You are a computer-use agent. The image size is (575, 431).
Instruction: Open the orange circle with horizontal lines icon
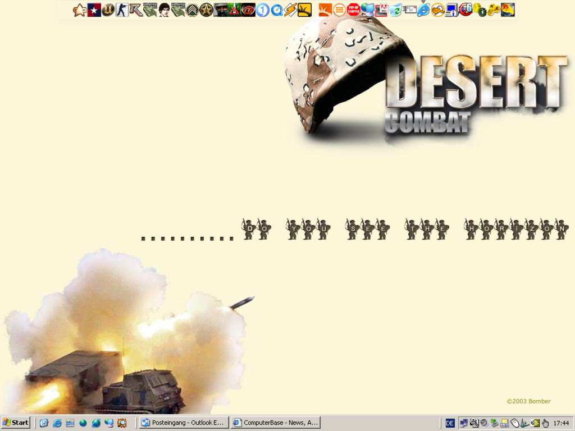click(x=340, y=10)
